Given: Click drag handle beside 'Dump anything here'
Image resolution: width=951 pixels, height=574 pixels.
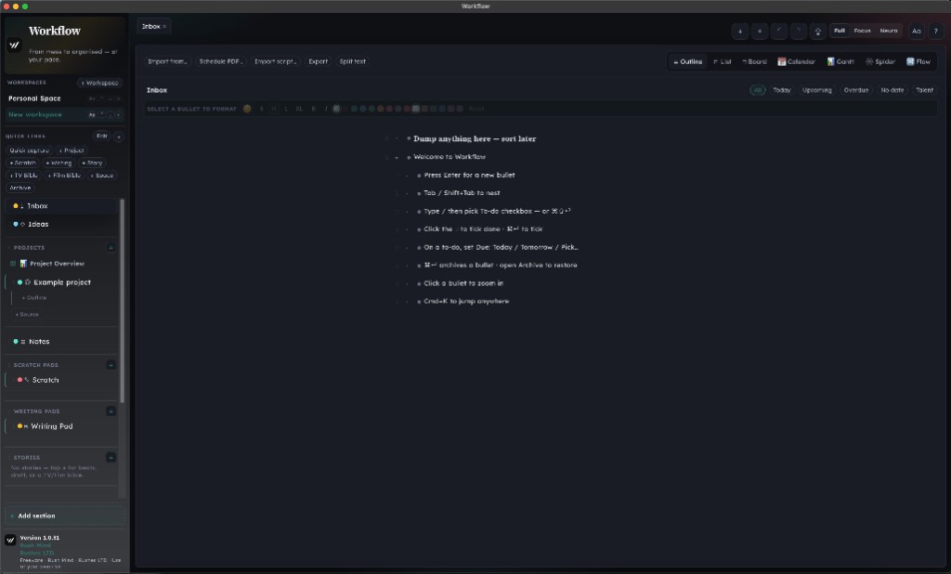Looking at the screenshot, I should [x=387, y=139].
